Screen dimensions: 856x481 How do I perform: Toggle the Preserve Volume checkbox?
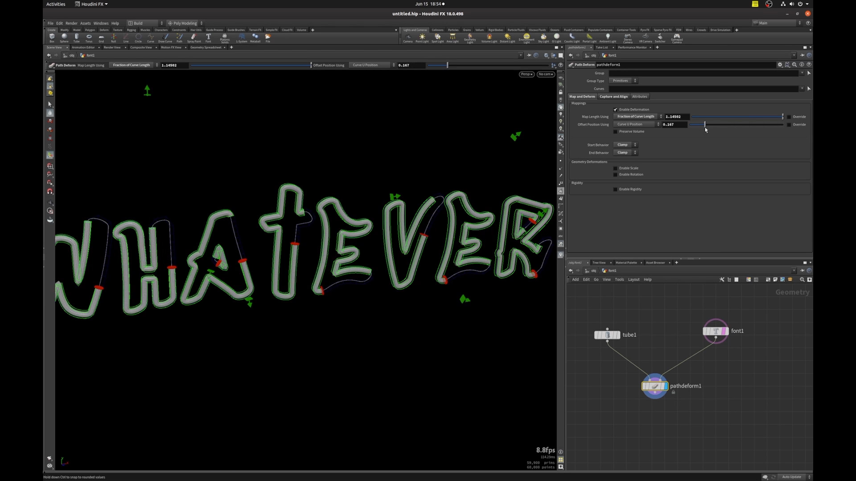tap(615, 132)
